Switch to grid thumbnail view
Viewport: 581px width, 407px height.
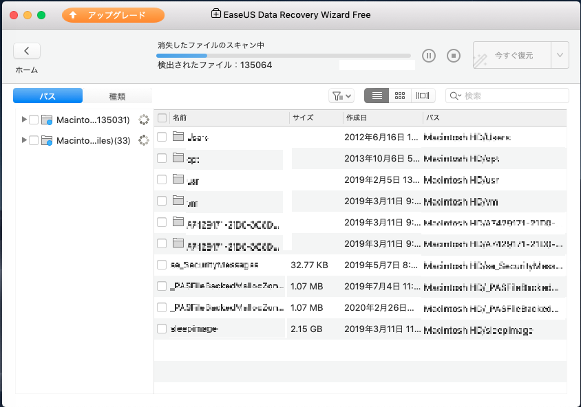click(400, 96)
